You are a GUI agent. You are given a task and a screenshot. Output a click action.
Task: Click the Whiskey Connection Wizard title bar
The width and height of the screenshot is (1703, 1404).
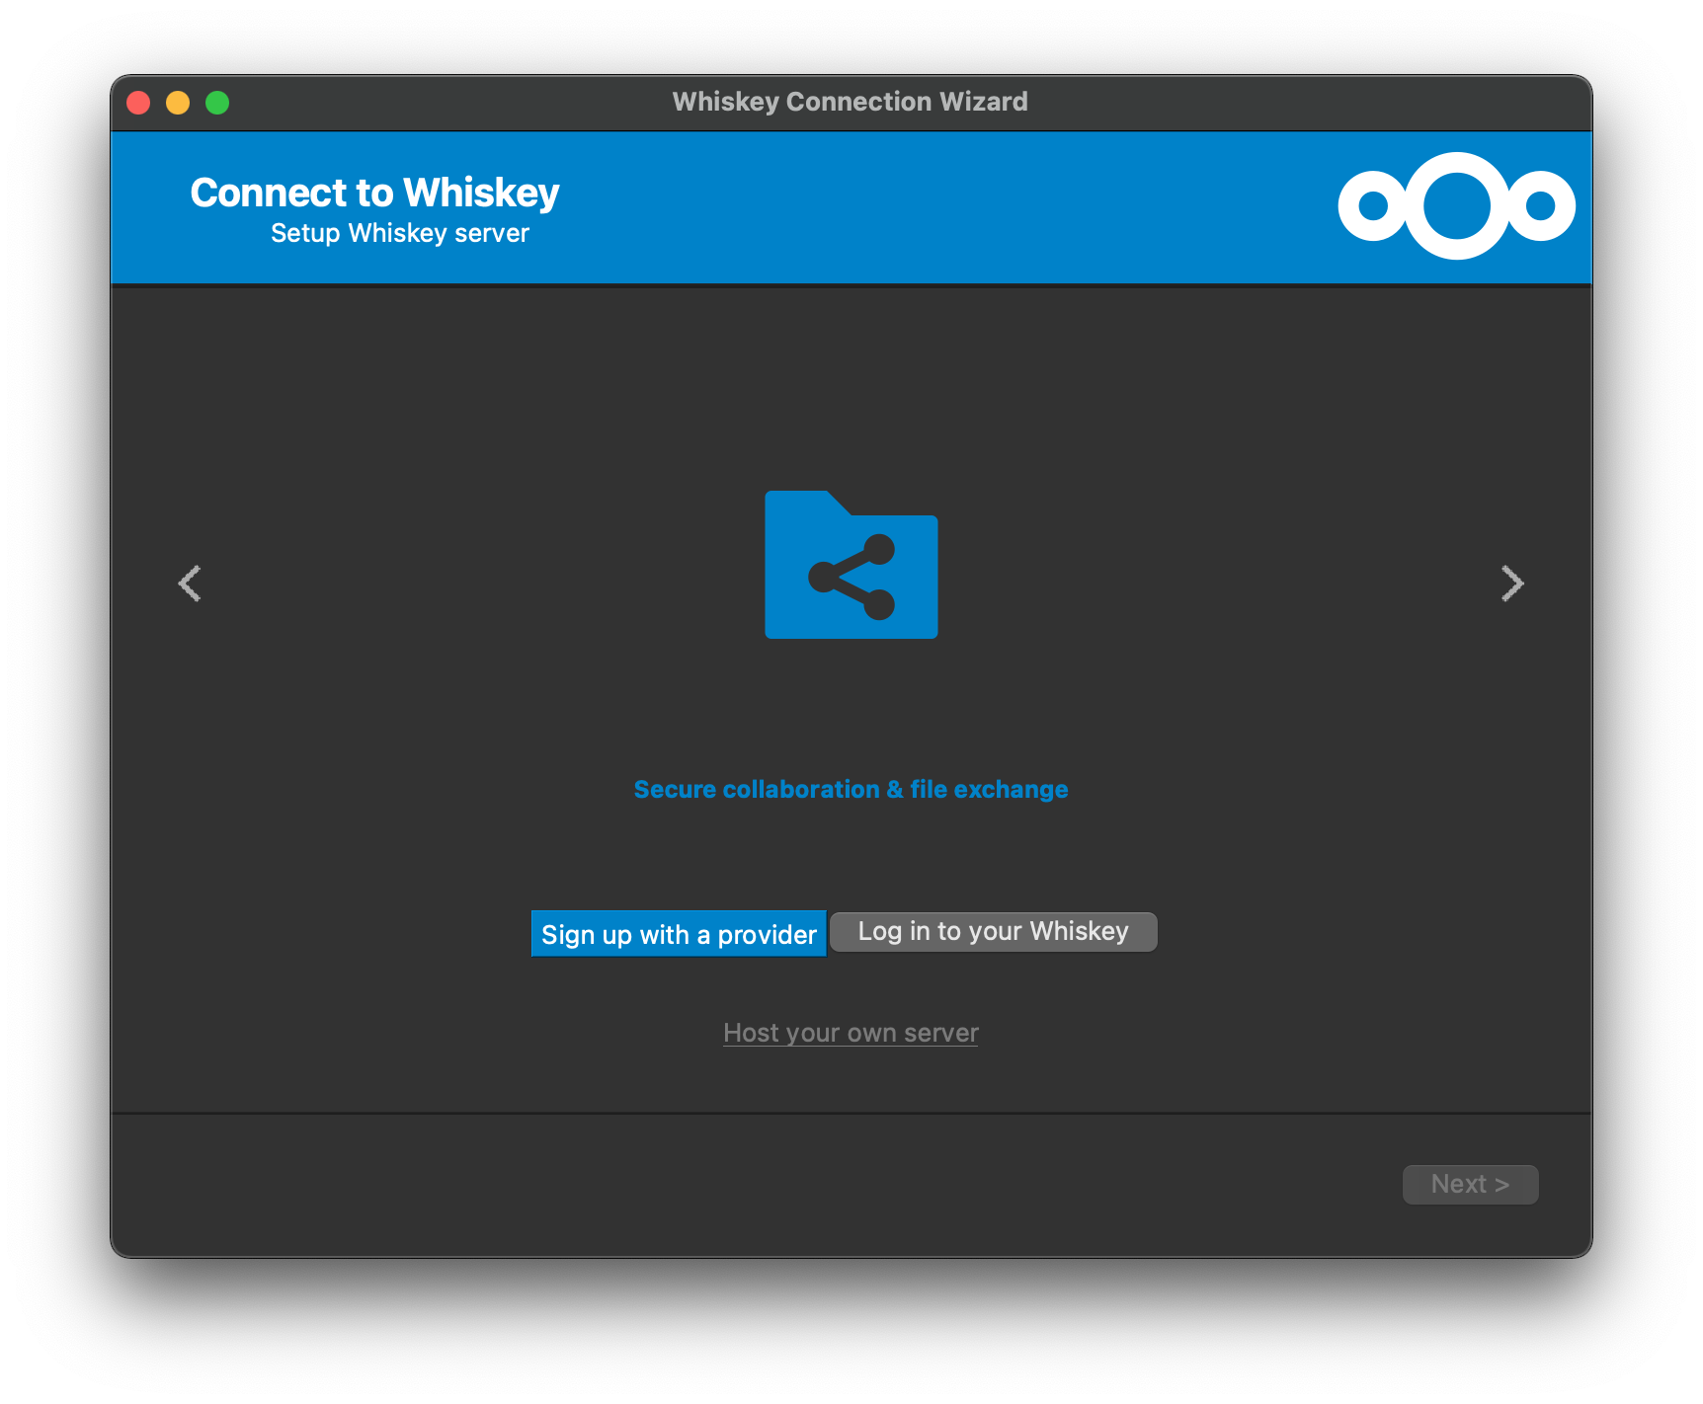pyautogui.click(x=850, y=102)
